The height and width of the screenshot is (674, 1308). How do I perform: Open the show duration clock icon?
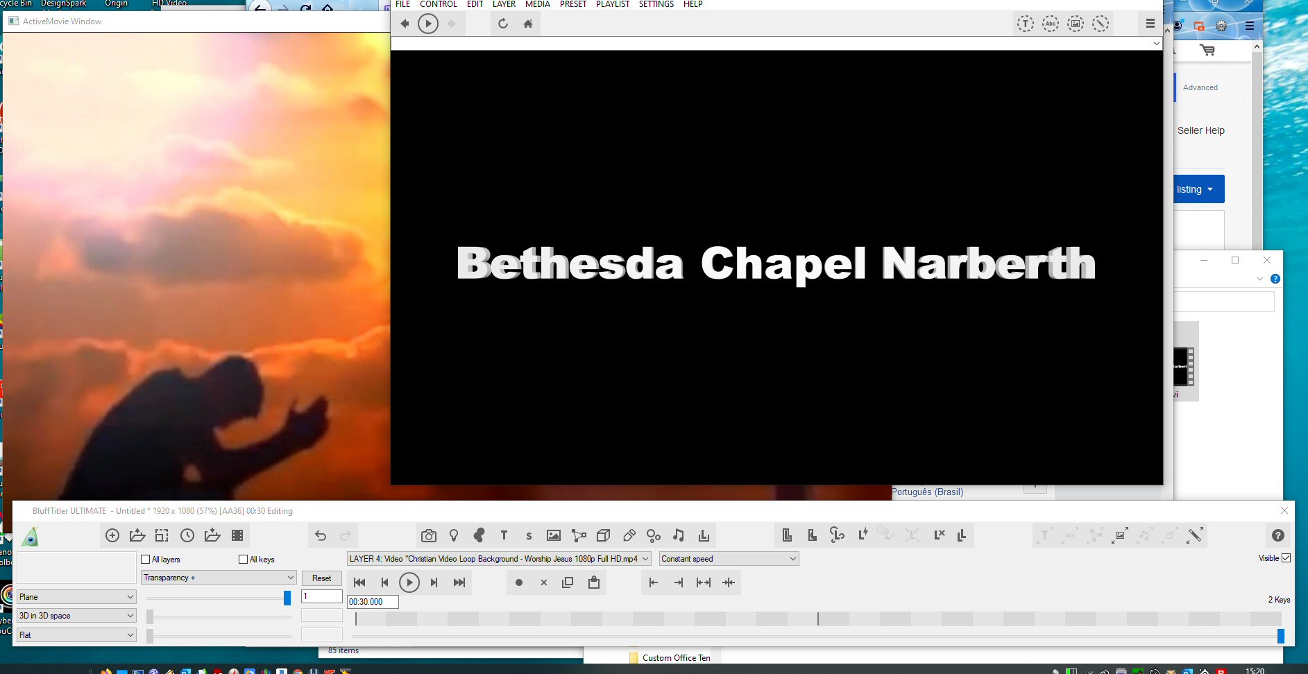tap(187, 535)
